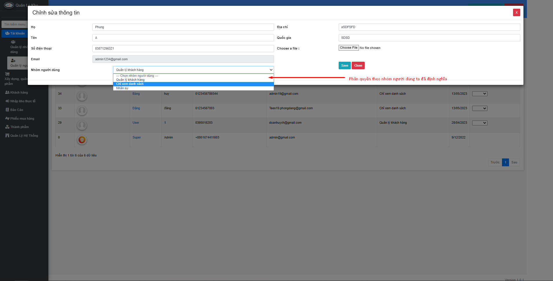This screenshot has height=281, width=553.
Task: Close the Chỉnh sửa thông tin dialog with X
Action: (x=517, y=12)
